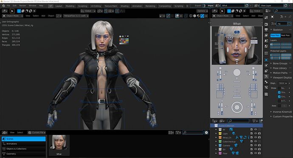Click the asset browser settings gear icon
This screenshot has width=293, height=158.
click(206, 133)
